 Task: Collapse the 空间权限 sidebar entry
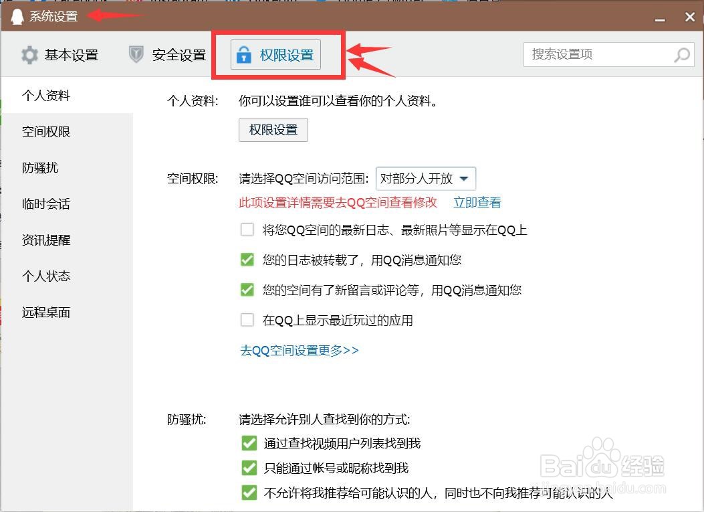pyautogui.click(x=45, y=131)
